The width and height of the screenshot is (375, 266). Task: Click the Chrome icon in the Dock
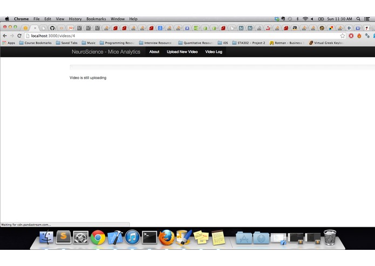coord(98,237)
